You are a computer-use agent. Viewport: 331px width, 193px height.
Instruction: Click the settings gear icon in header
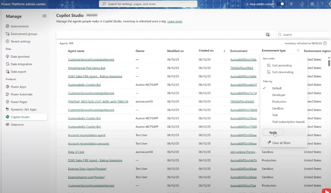click(312, 4)
